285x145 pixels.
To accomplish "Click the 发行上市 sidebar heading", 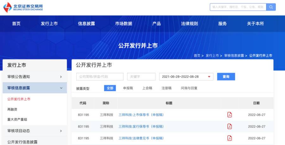I will (16, 65).
